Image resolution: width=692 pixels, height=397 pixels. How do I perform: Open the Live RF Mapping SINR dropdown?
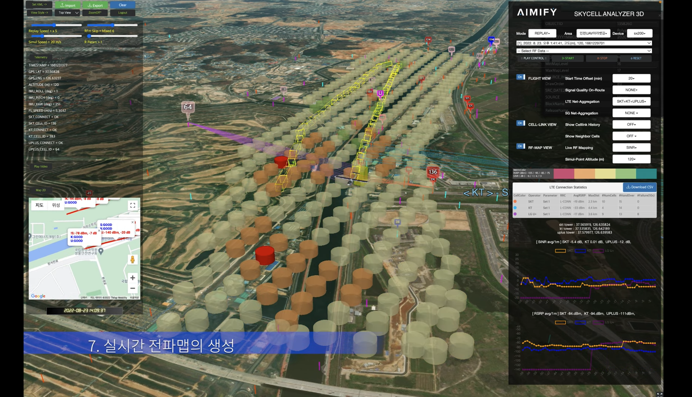click(x=631, y=148)
